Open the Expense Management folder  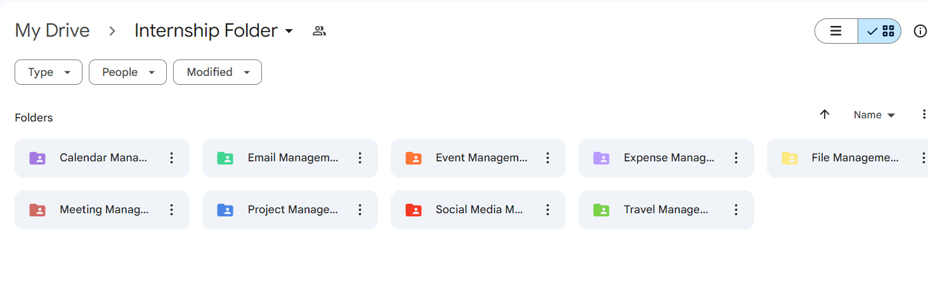tap(669, 158)
